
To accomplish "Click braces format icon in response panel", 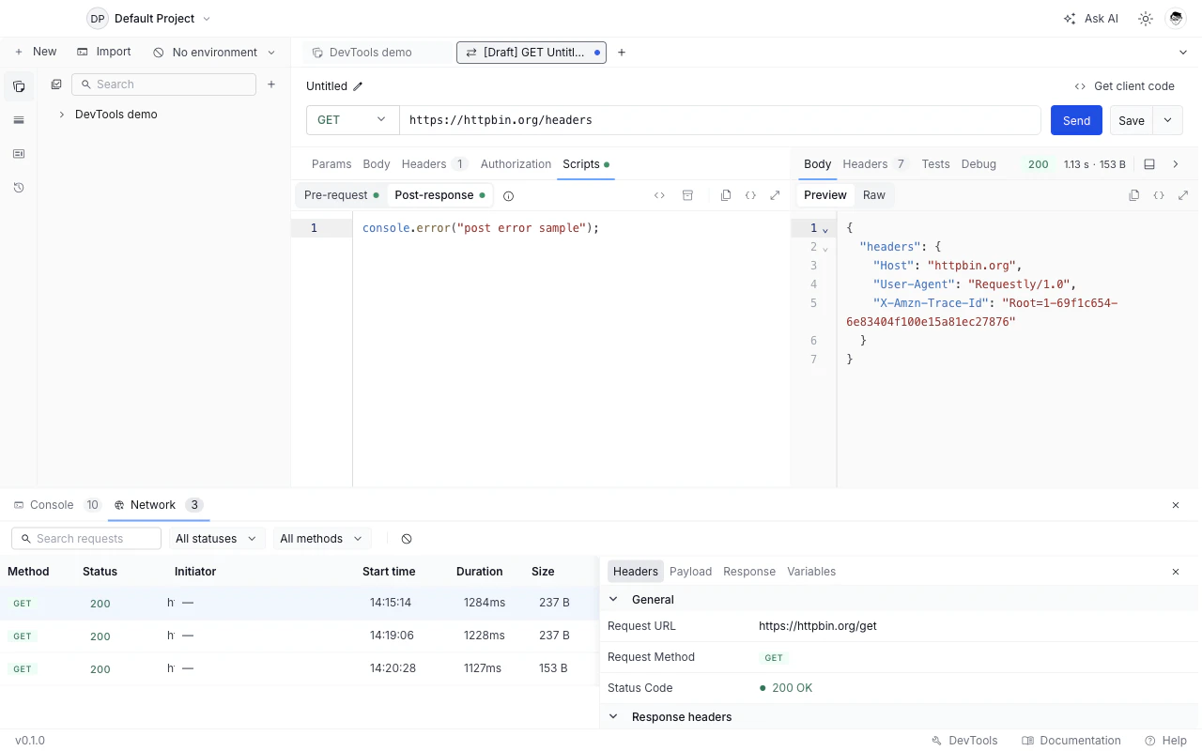I will click(1159, 195).
